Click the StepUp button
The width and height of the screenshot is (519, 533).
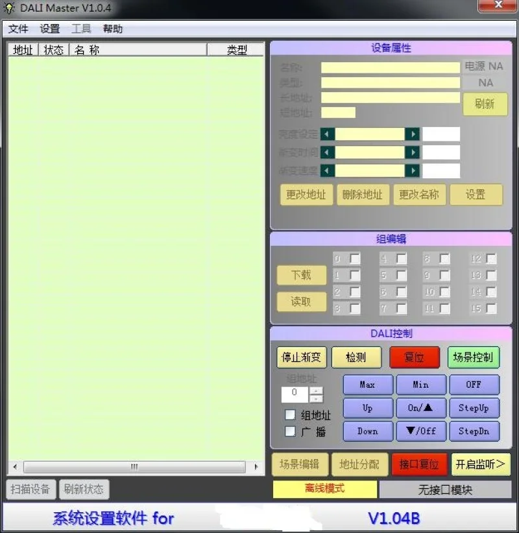pyautogui.click(x=474, y=408)
